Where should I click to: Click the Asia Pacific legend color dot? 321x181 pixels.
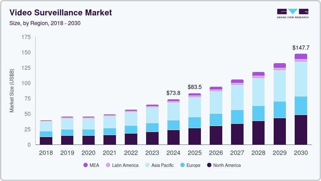pos(147,165)
